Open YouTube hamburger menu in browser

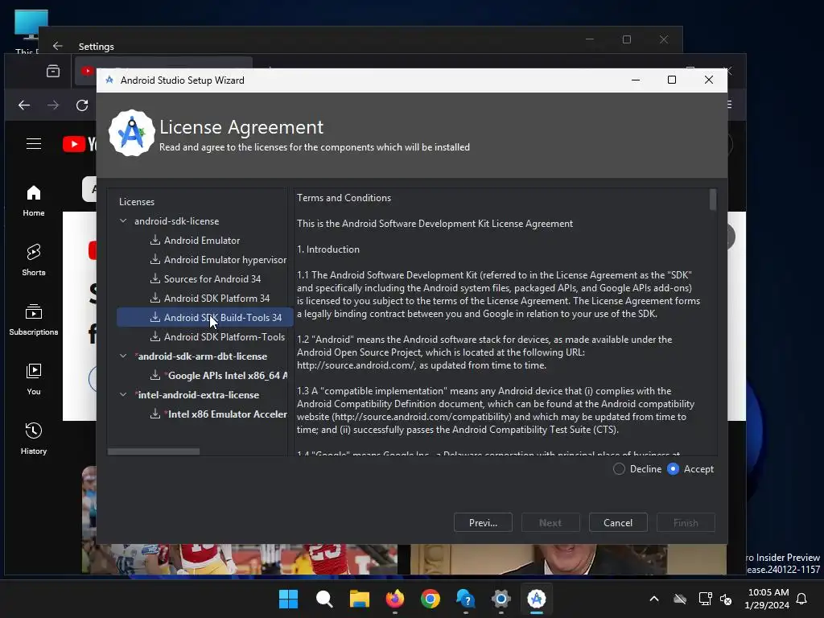click(34, 143)
